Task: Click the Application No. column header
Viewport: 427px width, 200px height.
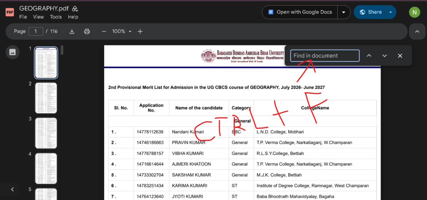Action: (151, 108)
